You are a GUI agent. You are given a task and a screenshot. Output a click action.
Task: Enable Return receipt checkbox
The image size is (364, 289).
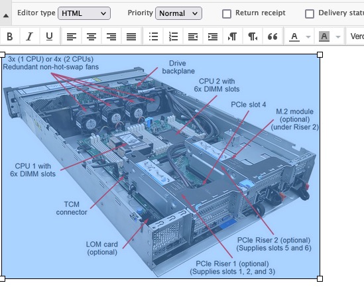point(227,14)
